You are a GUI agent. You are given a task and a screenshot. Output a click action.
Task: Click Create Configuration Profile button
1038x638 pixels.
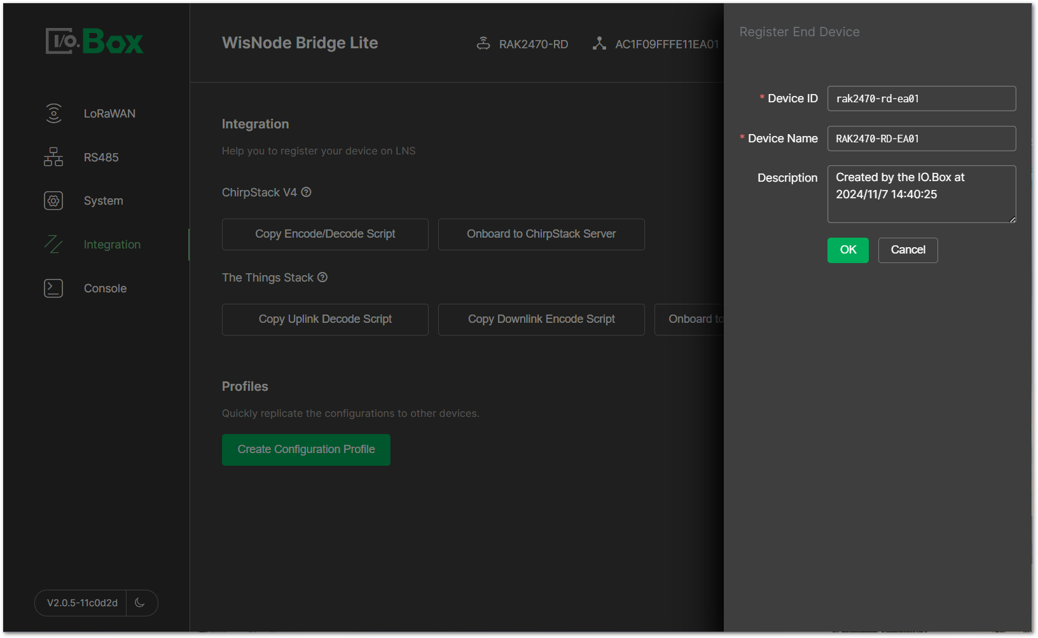[306, 449]
